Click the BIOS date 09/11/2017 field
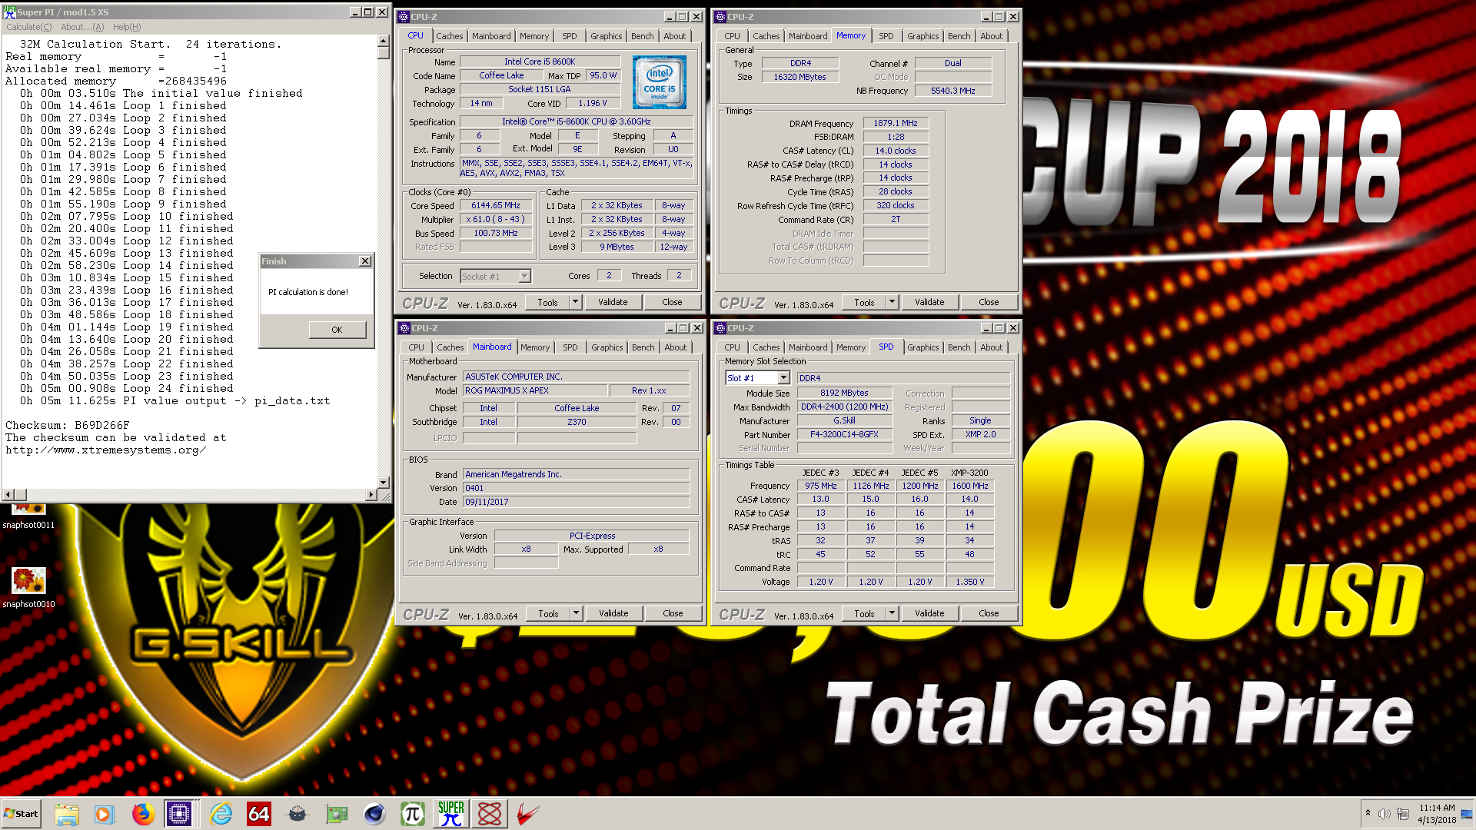Image resolution: width=1476 pixels, height=830 pixels. pos(576,502)
